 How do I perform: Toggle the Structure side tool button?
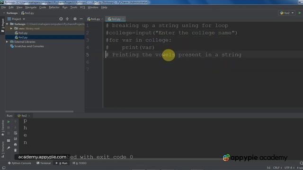[x=3, y=150]
